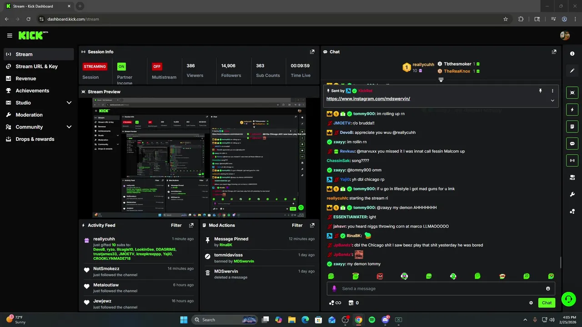Open Discord from the taskbar

pyautogui.click(x=386, y=320)
